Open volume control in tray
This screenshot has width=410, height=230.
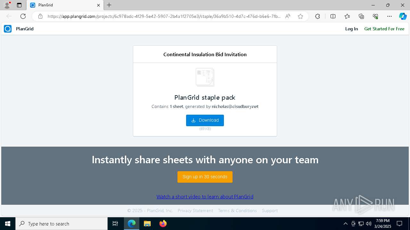(x=369, y=224)
